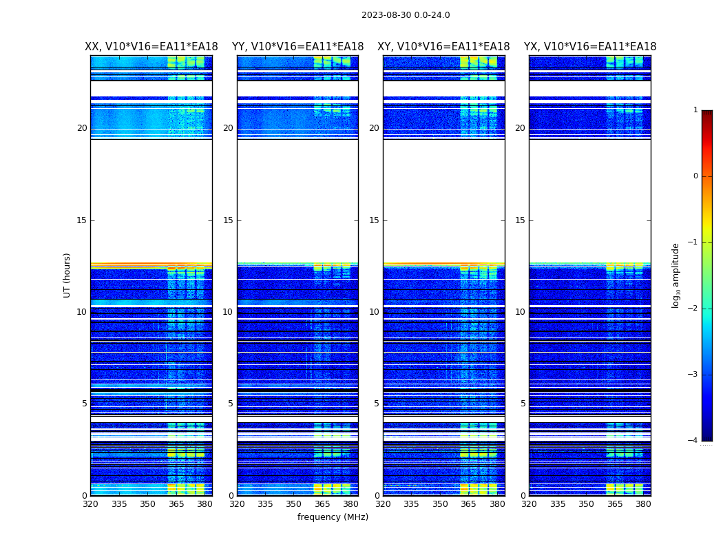Click the 10 hour tick beside YX panel
This screenshot has width=723, height=551.
(520, 312)
